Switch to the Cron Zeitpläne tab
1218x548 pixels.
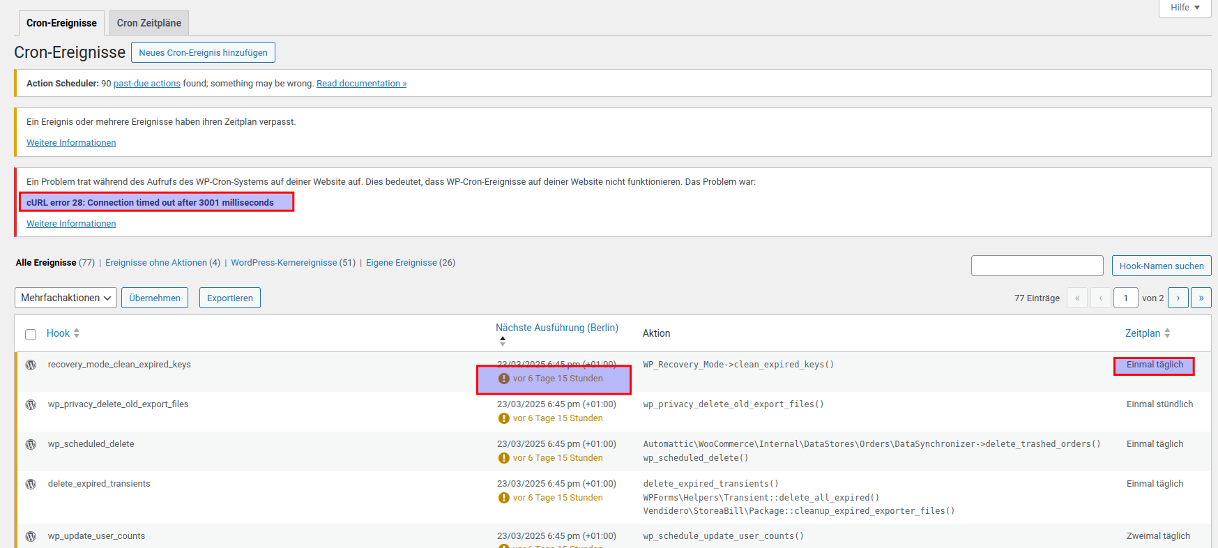point(149,23)
